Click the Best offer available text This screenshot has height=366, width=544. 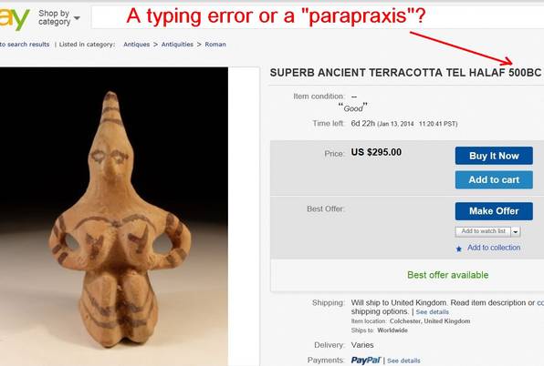point(447,275)
